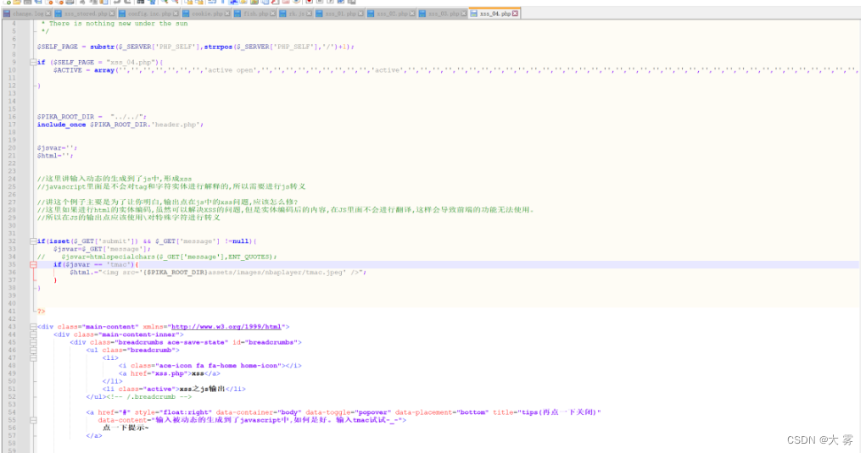Click 'There is nothing new under the sun' comment
Viewport: 866px width, 453px height.
(x=118, y=24)
